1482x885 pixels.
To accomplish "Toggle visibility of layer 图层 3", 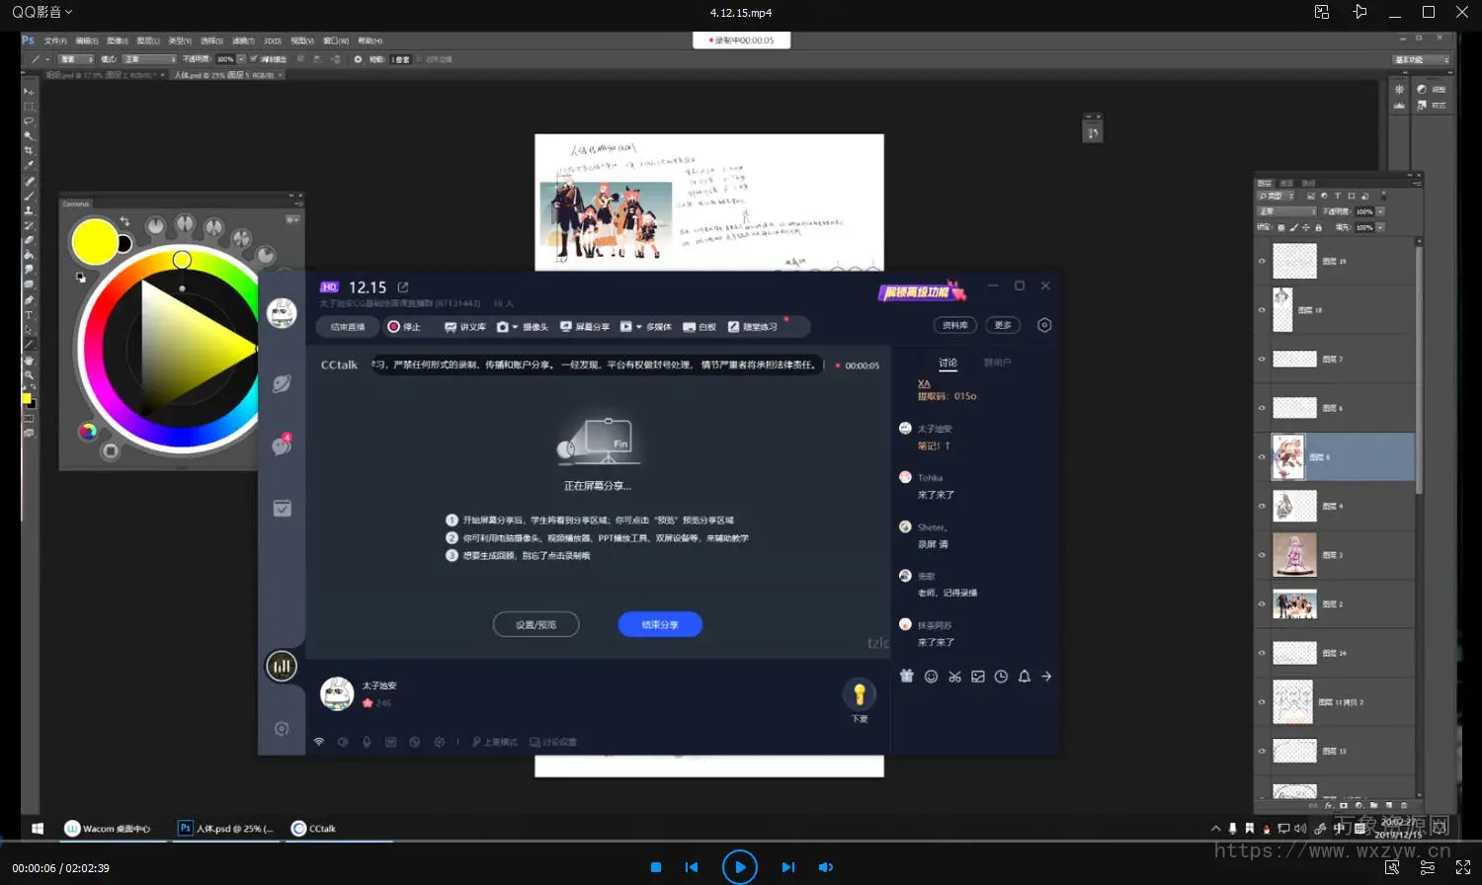I will [1262, 555].
